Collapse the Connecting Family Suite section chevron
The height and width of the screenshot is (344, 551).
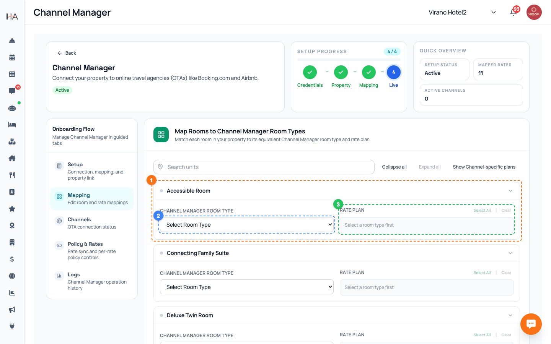pyautogui.click(x=510, y=253)
